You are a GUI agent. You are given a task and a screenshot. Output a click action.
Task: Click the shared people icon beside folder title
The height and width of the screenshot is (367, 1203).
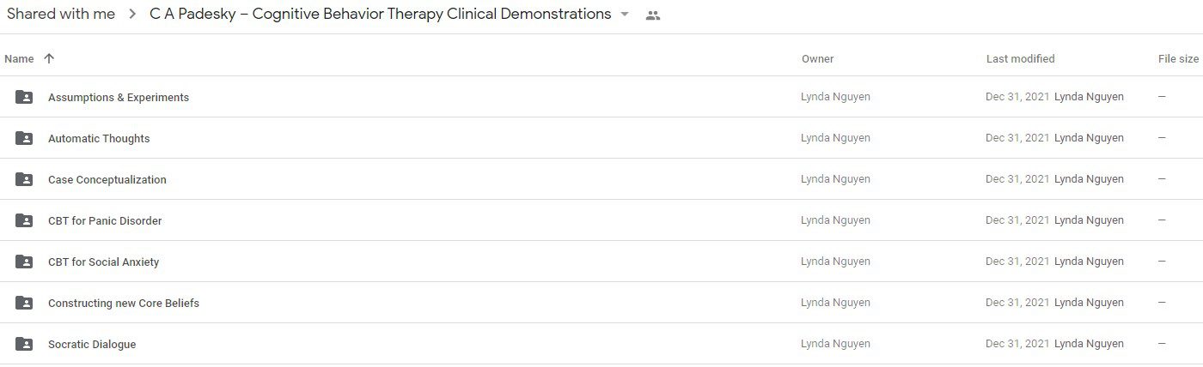tap(653, 15)
